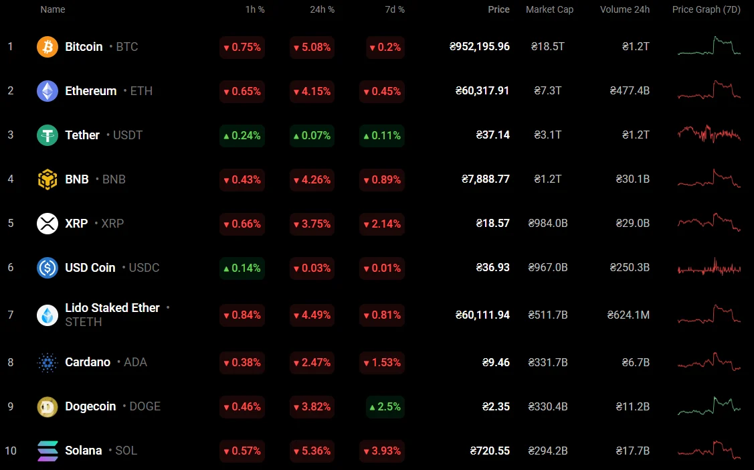Click the BNB coin logo
The width and height of the screenshot is (754, 470).
[x=48, y=179]
